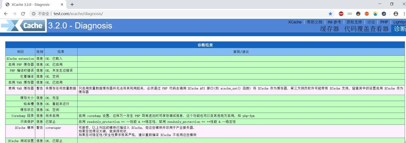Click the 200 status code extension
The image size is (406, 143).
tap(350, 14)
